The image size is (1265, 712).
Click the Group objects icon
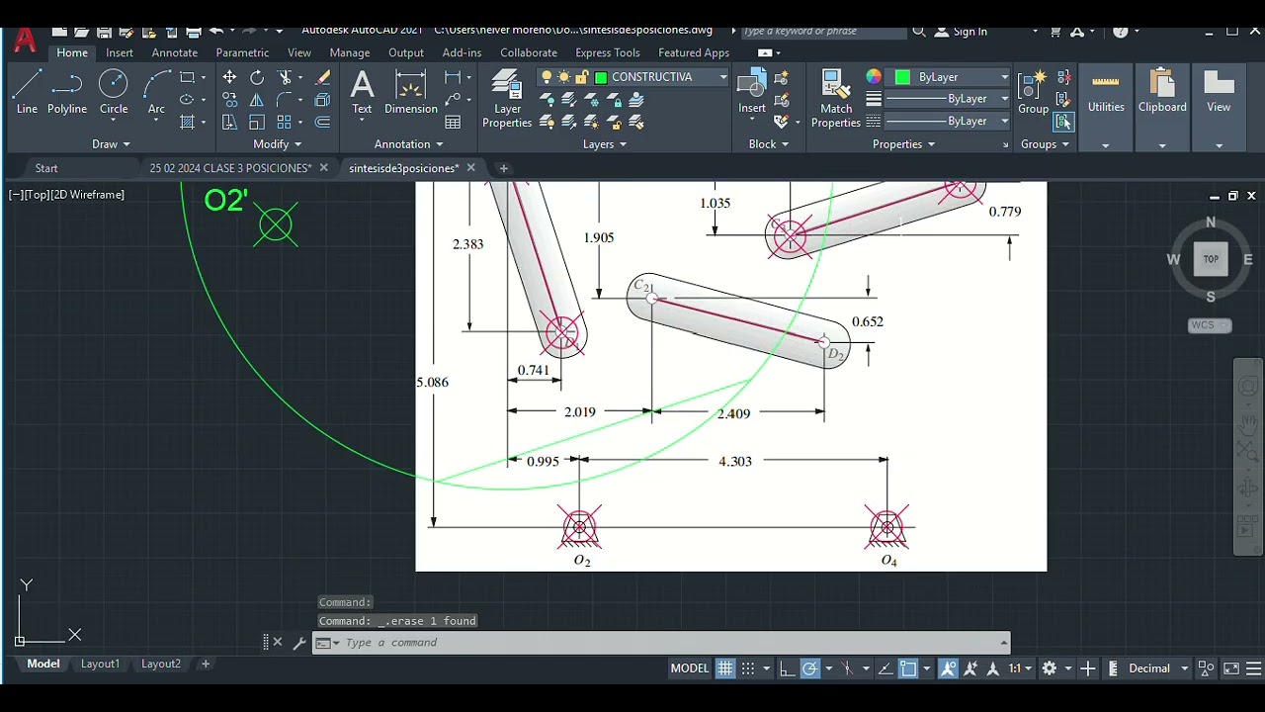point(1033,92)
